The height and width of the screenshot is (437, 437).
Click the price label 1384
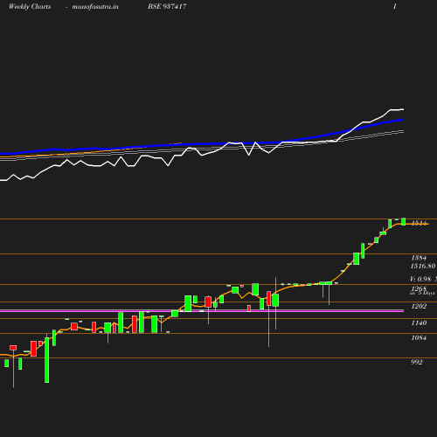(x=419, y=258)
